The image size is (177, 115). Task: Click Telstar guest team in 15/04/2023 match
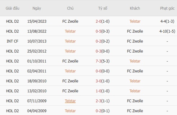135,21
